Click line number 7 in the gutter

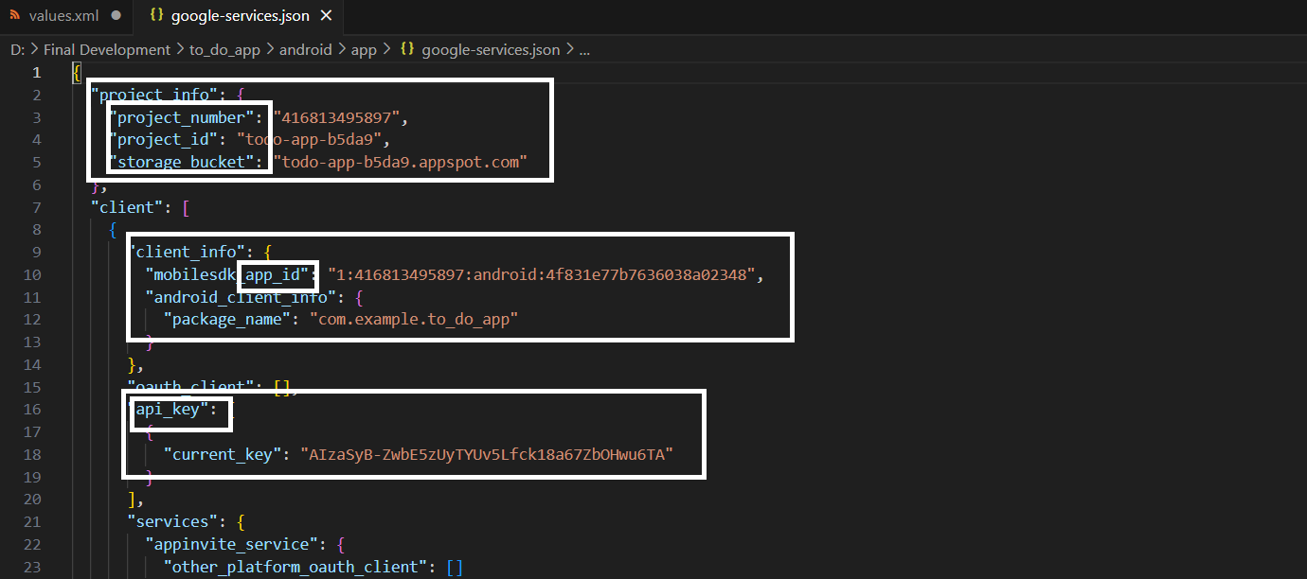click(x=36, y=208)
